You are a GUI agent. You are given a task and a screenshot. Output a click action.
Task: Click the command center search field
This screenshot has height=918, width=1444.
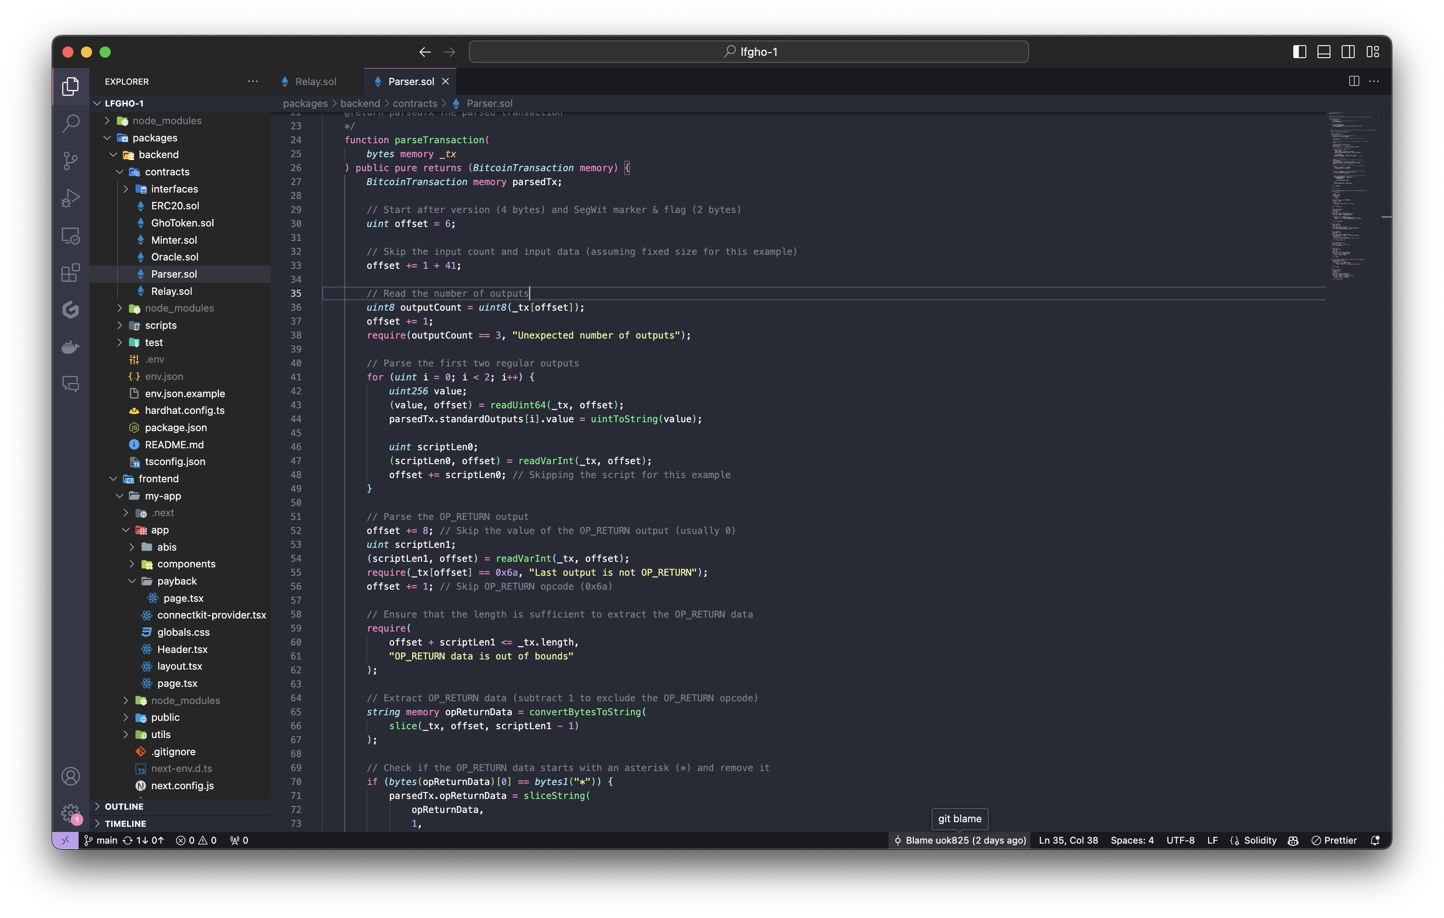pyautogui.click(x=749, y=52)
